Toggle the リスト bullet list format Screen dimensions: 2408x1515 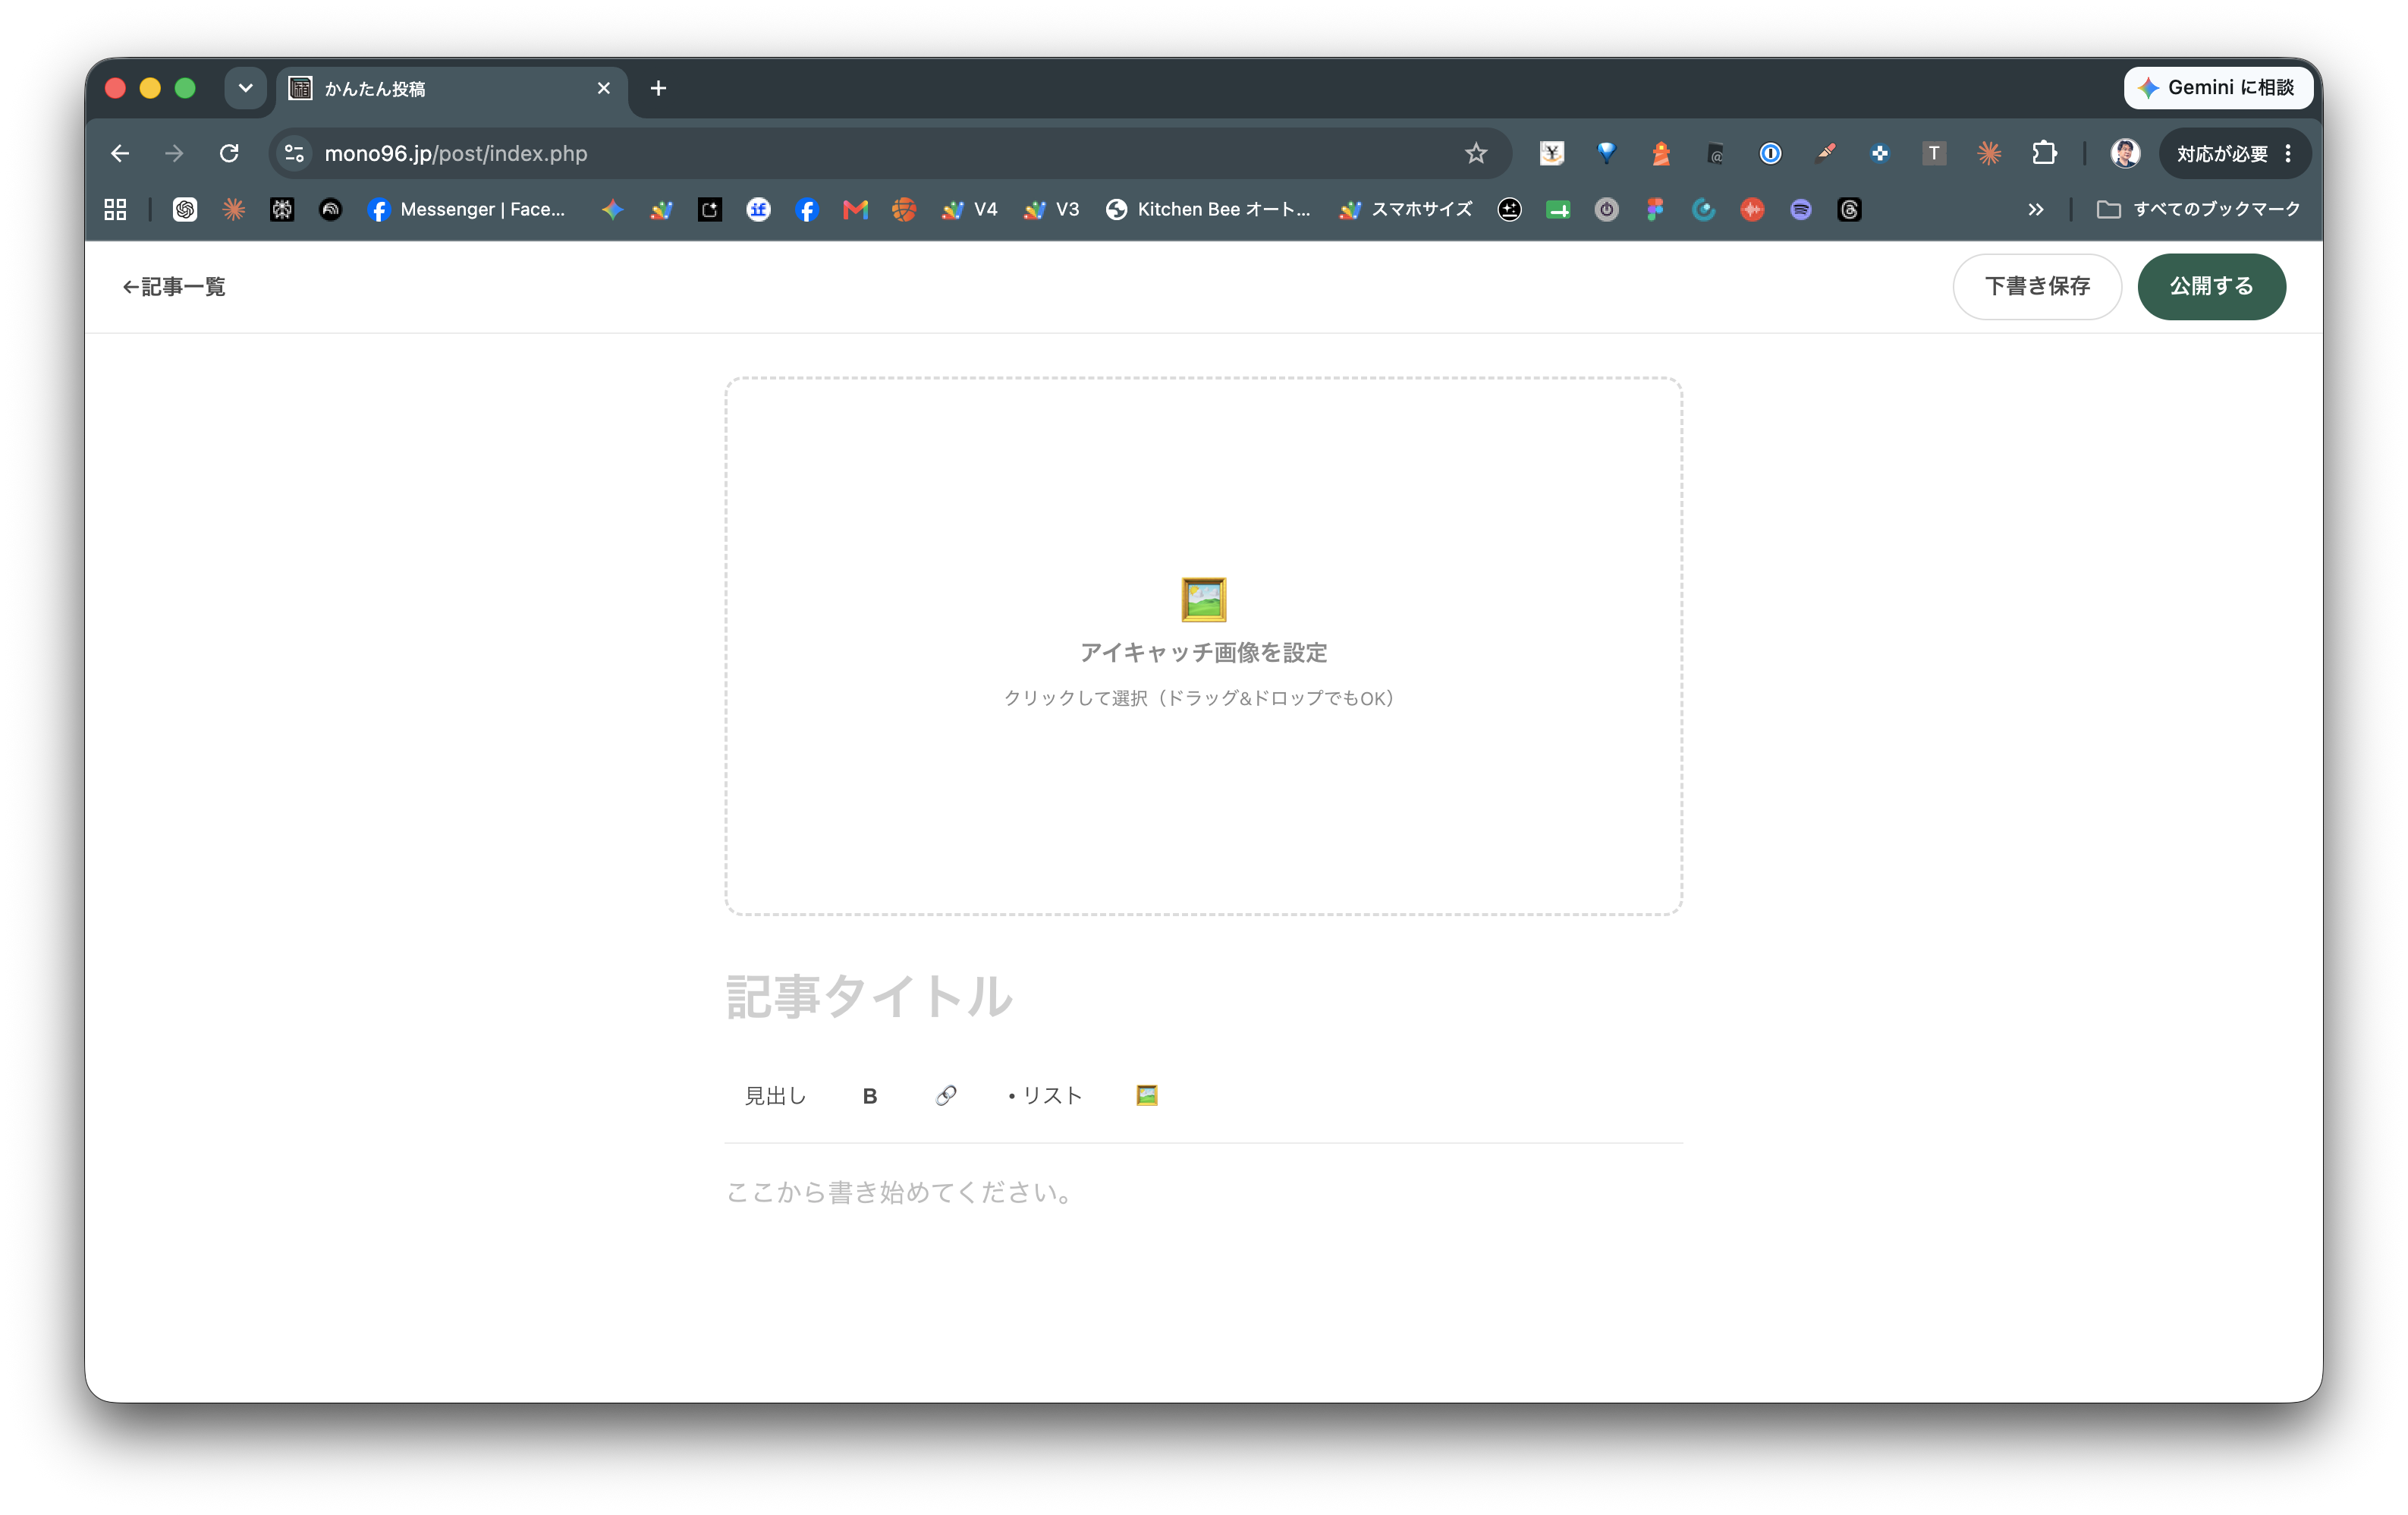pos(1045,1096)
